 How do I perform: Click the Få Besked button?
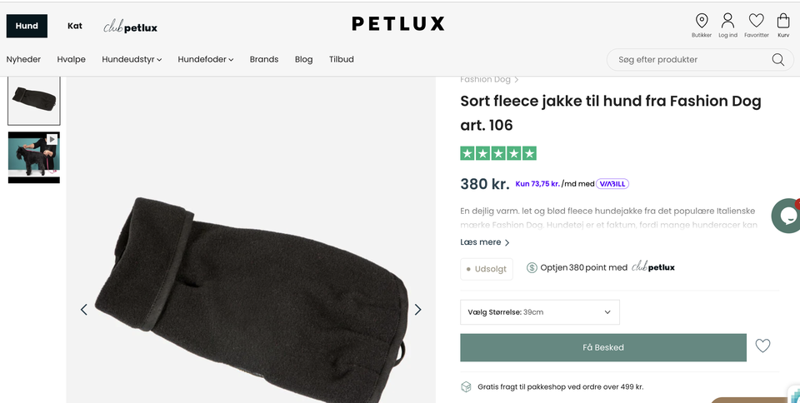coord(602,347)
